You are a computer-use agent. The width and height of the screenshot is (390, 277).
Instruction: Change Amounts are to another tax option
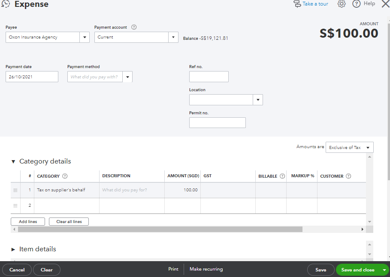click(x=349, y=147)
